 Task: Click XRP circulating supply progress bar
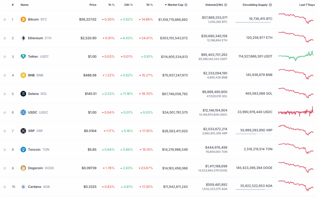point(254,134)
